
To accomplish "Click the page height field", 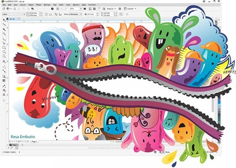I will point(33,16).
